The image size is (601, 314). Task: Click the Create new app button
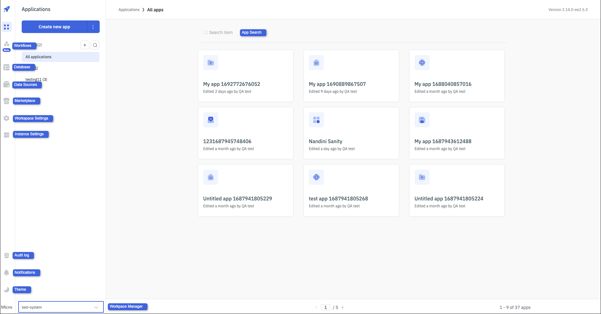tap(54, 27)
